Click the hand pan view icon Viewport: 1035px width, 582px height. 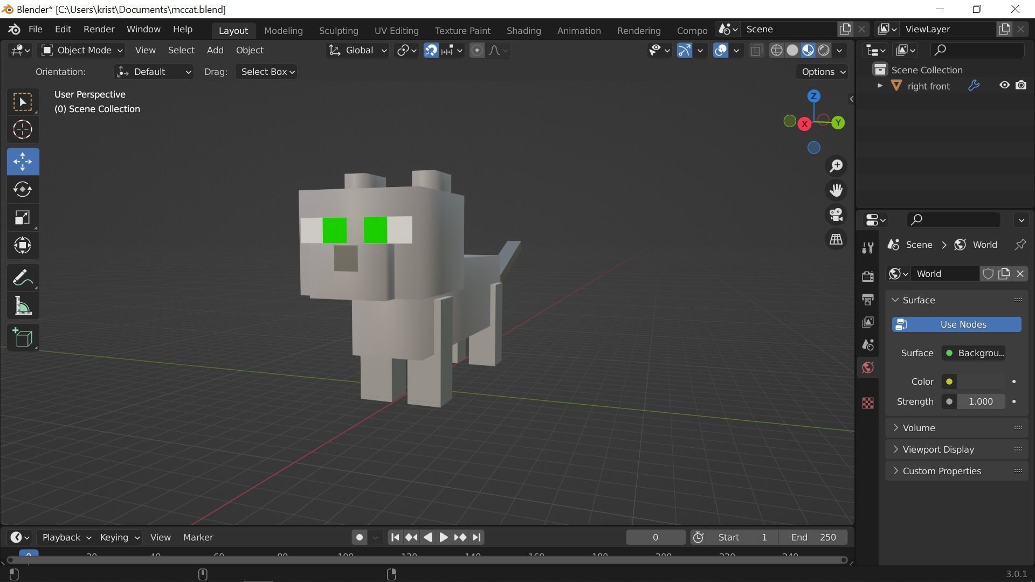pos(836,190)
